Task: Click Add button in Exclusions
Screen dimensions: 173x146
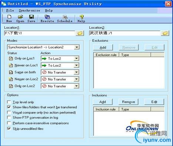Action: point(103,47)
